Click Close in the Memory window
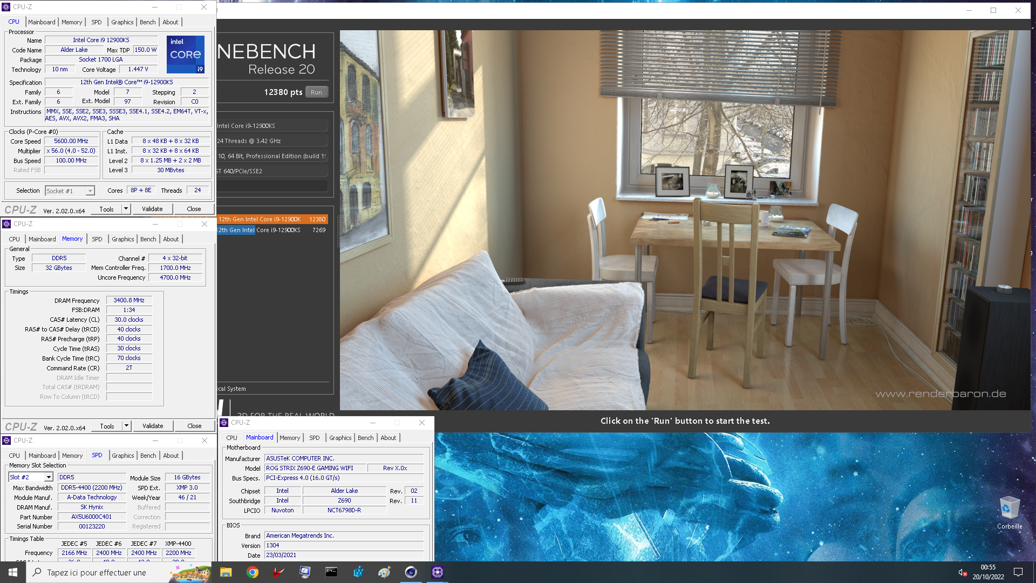The width and height of the screenshot is (1036, 583). (x=194, y=426)
